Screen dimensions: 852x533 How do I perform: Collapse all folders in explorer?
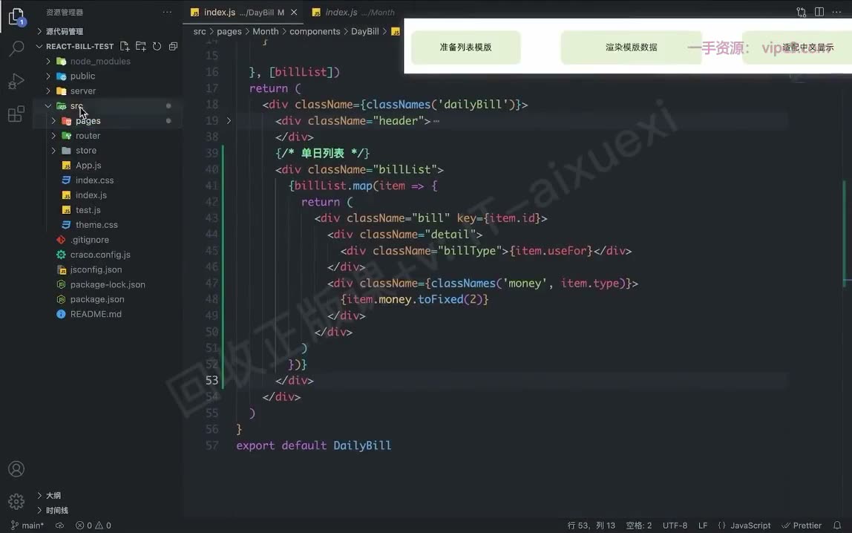[x=174, y=46]
